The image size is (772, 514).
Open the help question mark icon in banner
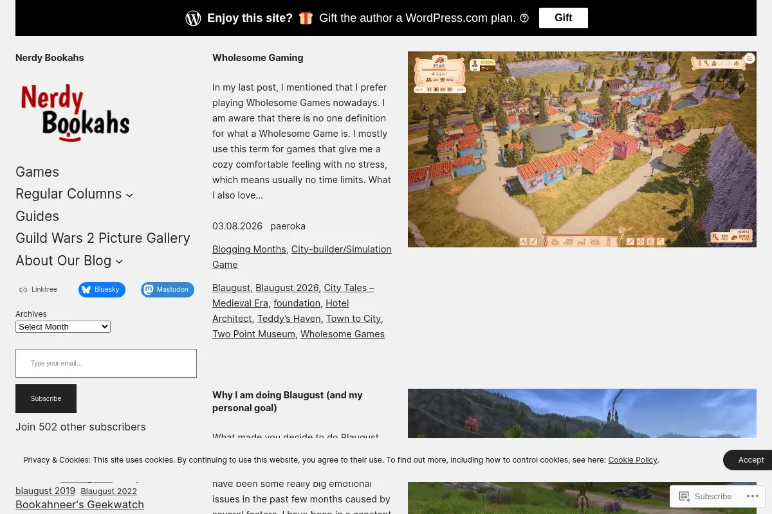[x=524, y=18]
